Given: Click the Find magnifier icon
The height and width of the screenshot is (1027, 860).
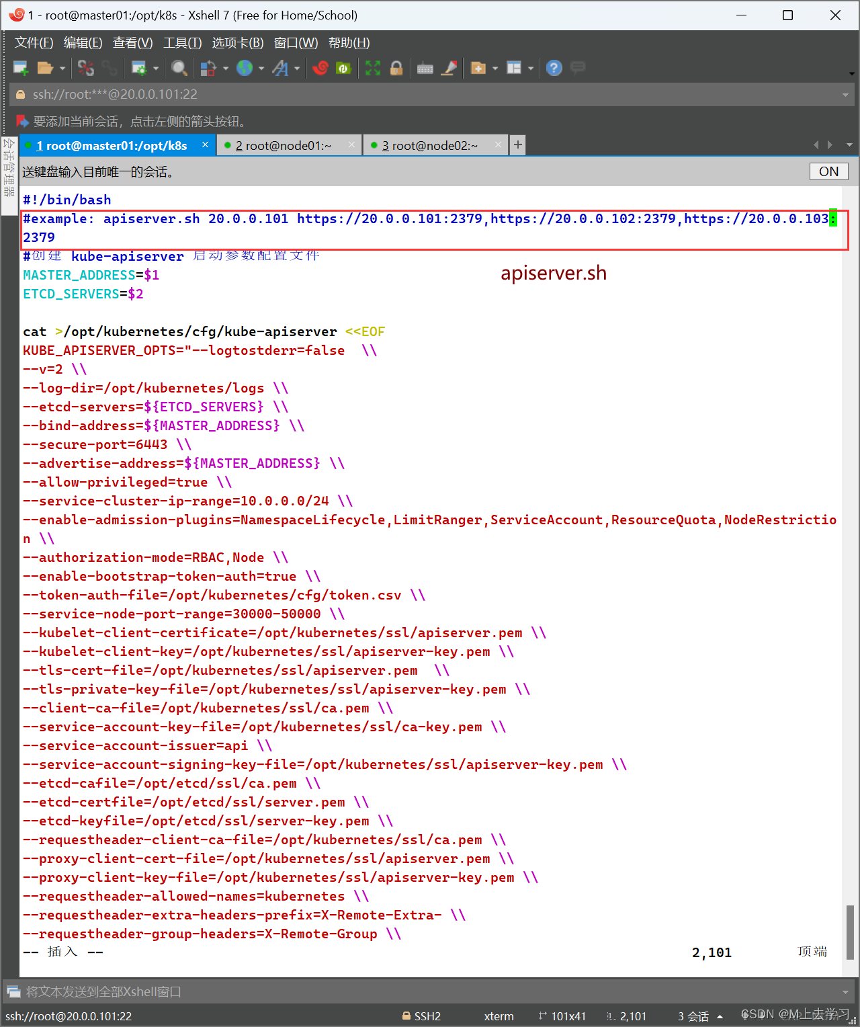Looking at the screenshot, I should coord(179,68).
